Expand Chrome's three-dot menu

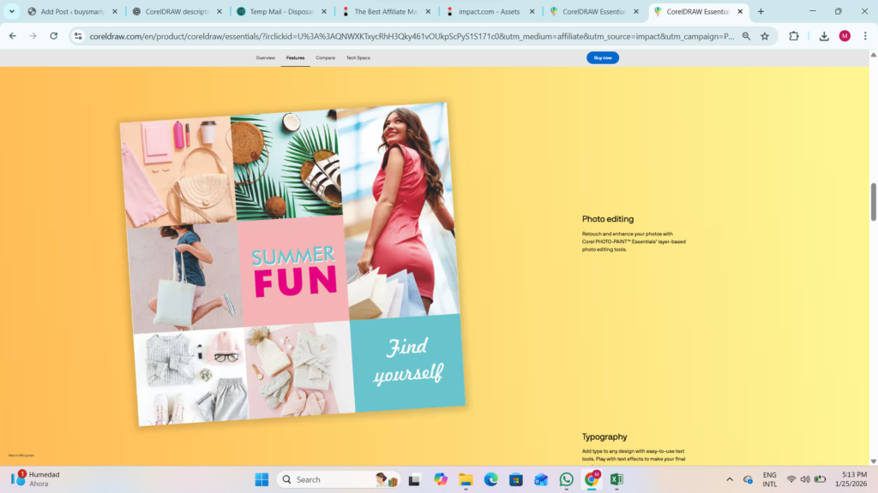point(865,36)
